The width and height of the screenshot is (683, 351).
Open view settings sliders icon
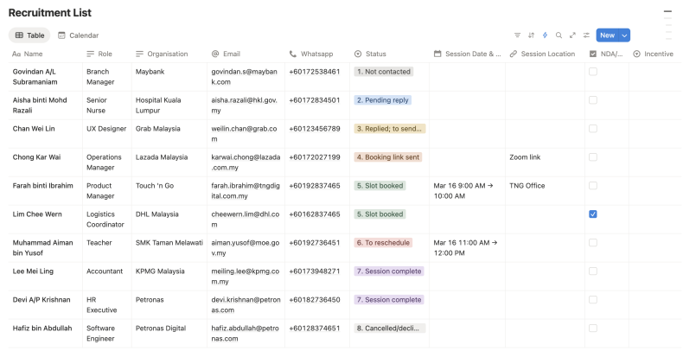pos(586,35)
